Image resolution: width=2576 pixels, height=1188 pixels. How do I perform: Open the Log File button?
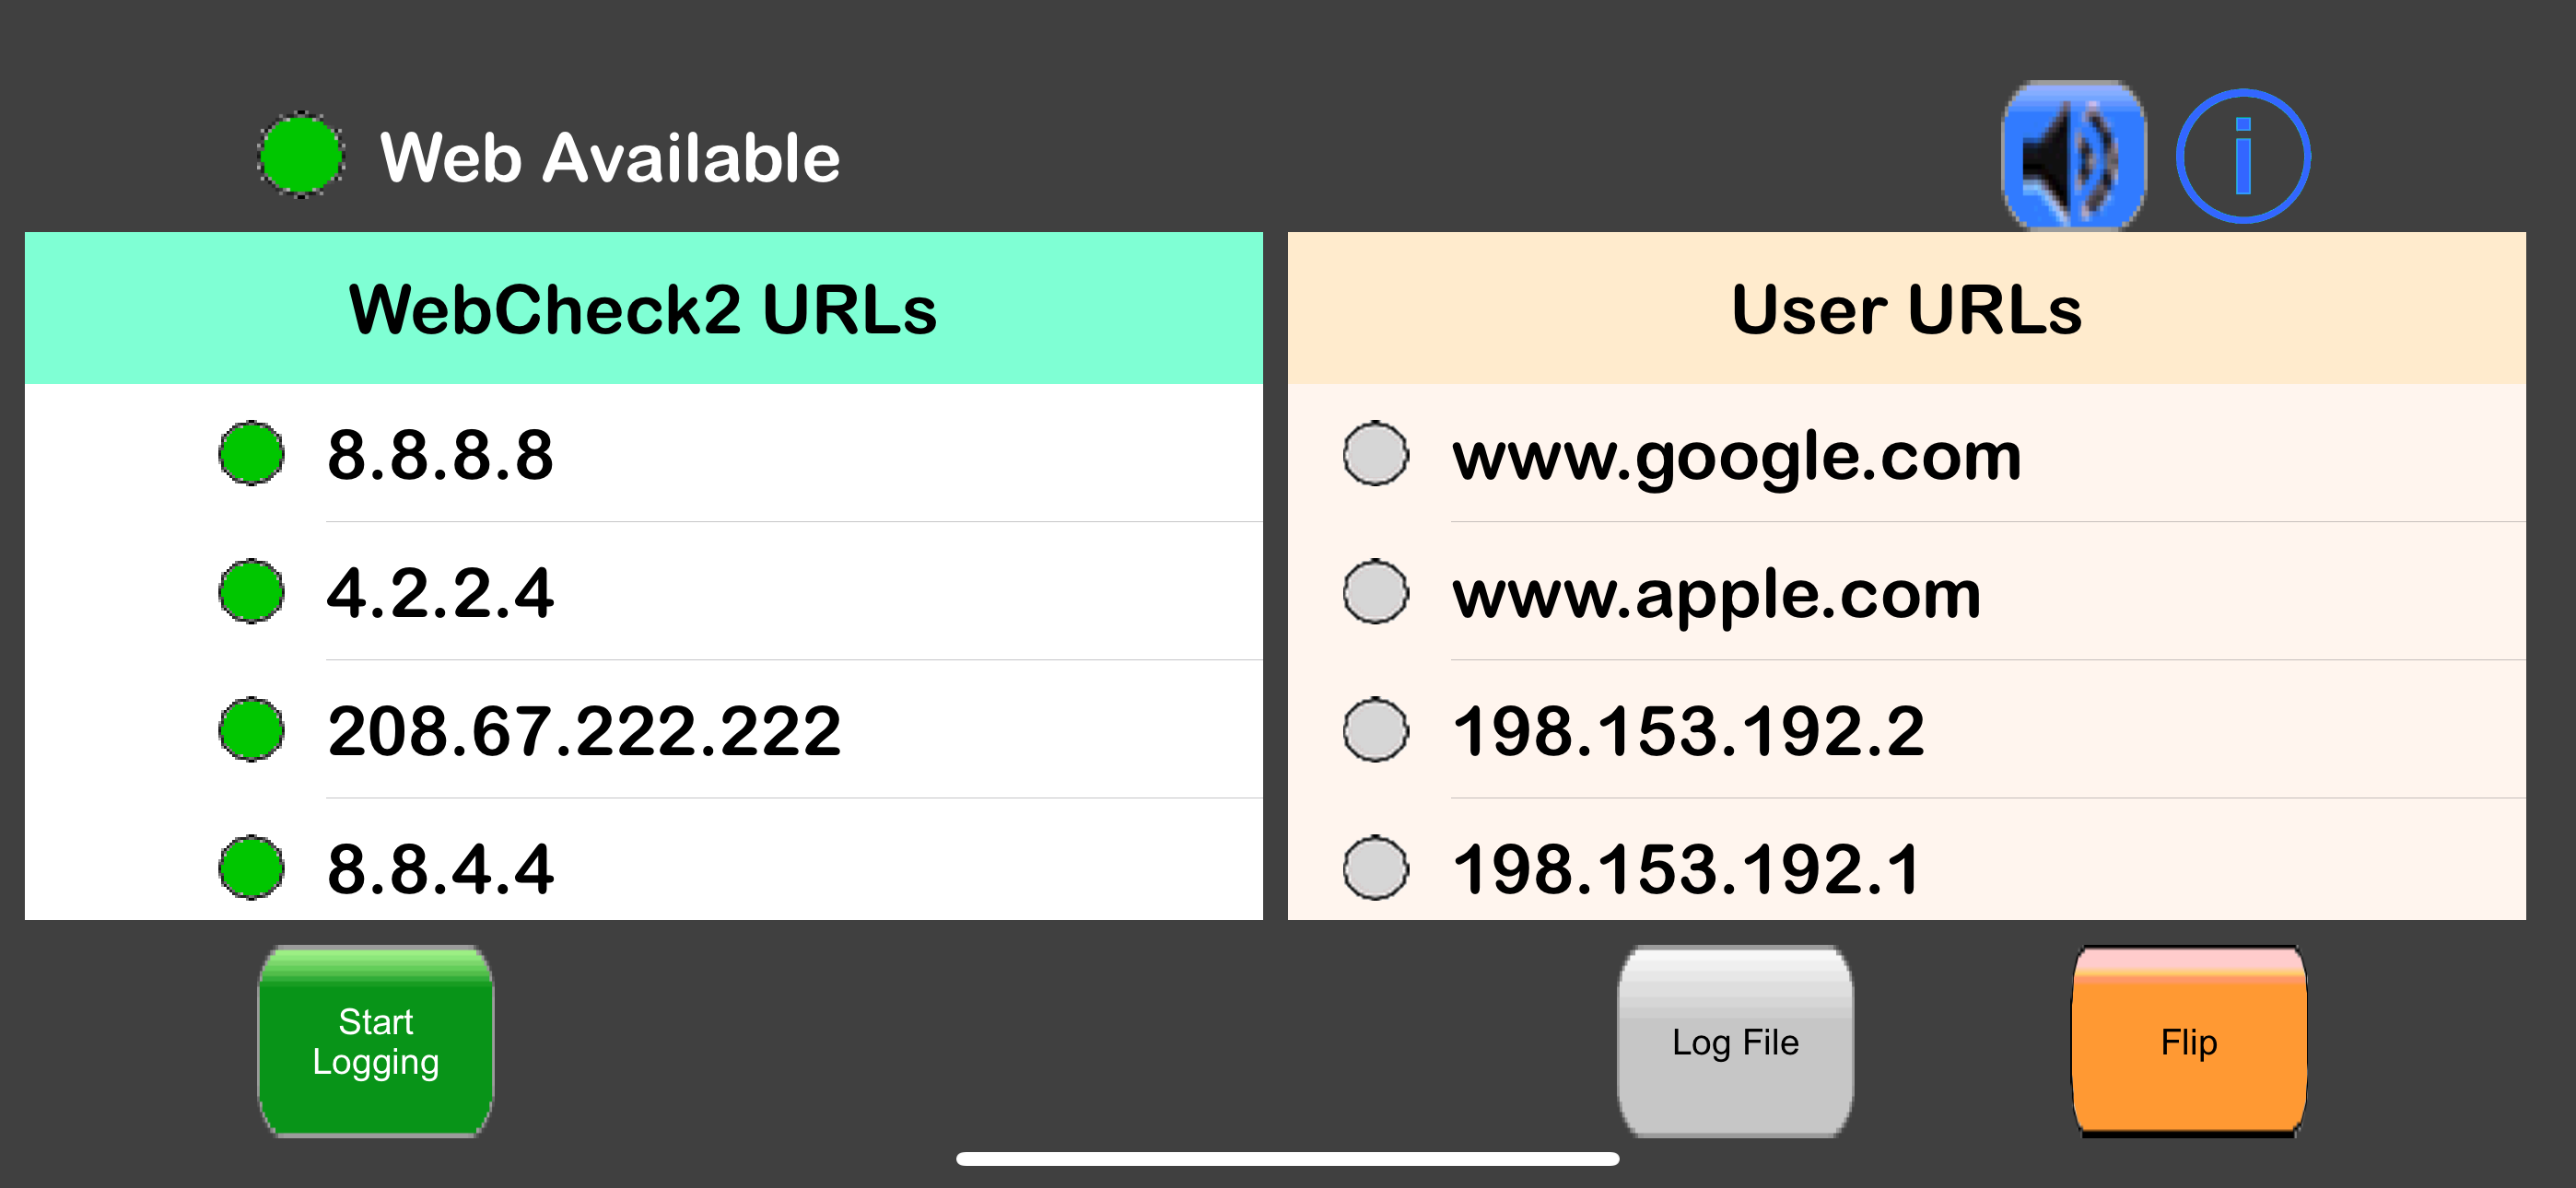point(1735,1041)
